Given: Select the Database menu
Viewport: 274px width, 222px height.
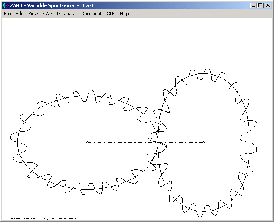Looking at the screenshot, I should click(66, 14).
